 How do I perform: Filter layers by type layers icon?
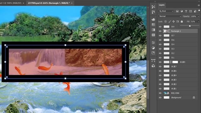[x=186, y=11]
